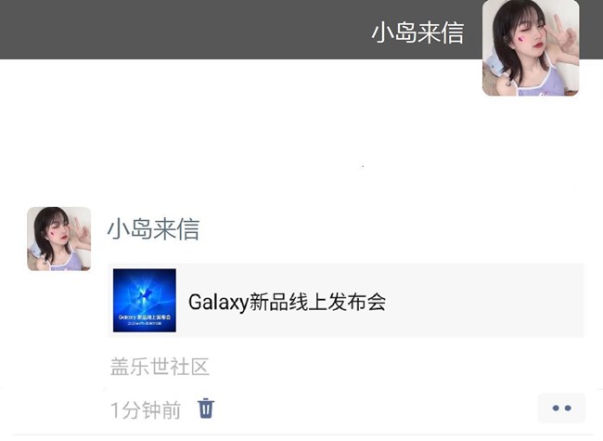The width and height of the screenshot is (603, 441).
Task: Open the two-dot like and comment menu
Action: 561,408
